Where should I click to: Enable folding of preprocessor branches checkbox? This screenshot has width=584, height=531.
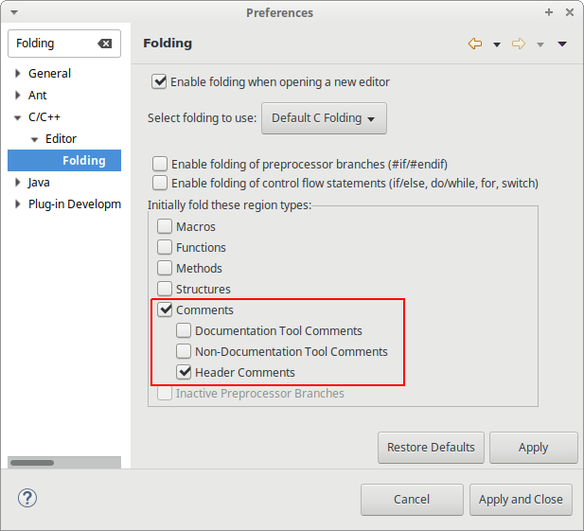pyautogui.click(x=160, y=164)
